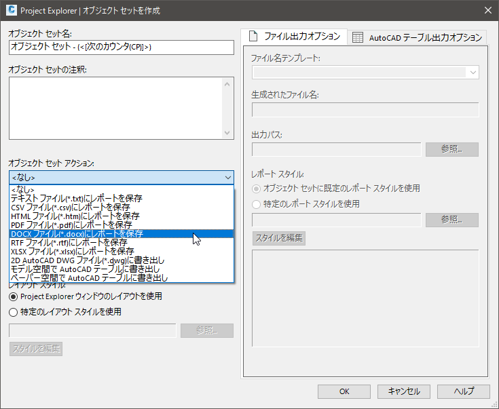
Task: Choose ペーパー空間で AutoCAD テーブルに書き出し
Action: pyautogui.click(x=122, y=278)
